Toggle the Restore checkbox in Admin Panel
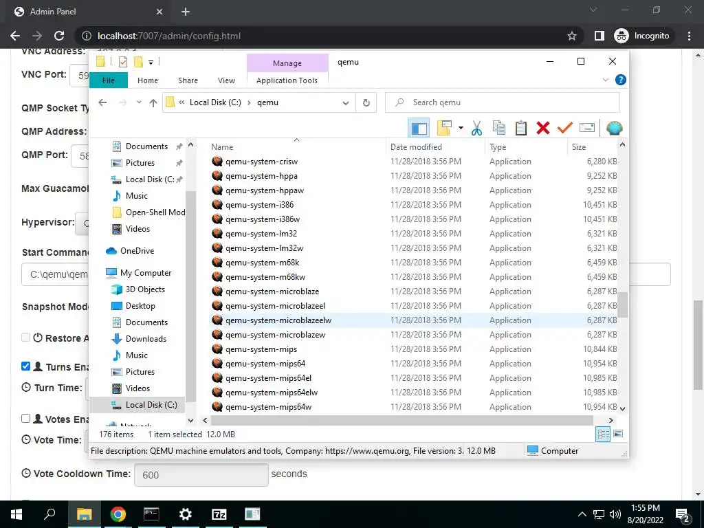 pyautogui.click(x=25, y=337)
